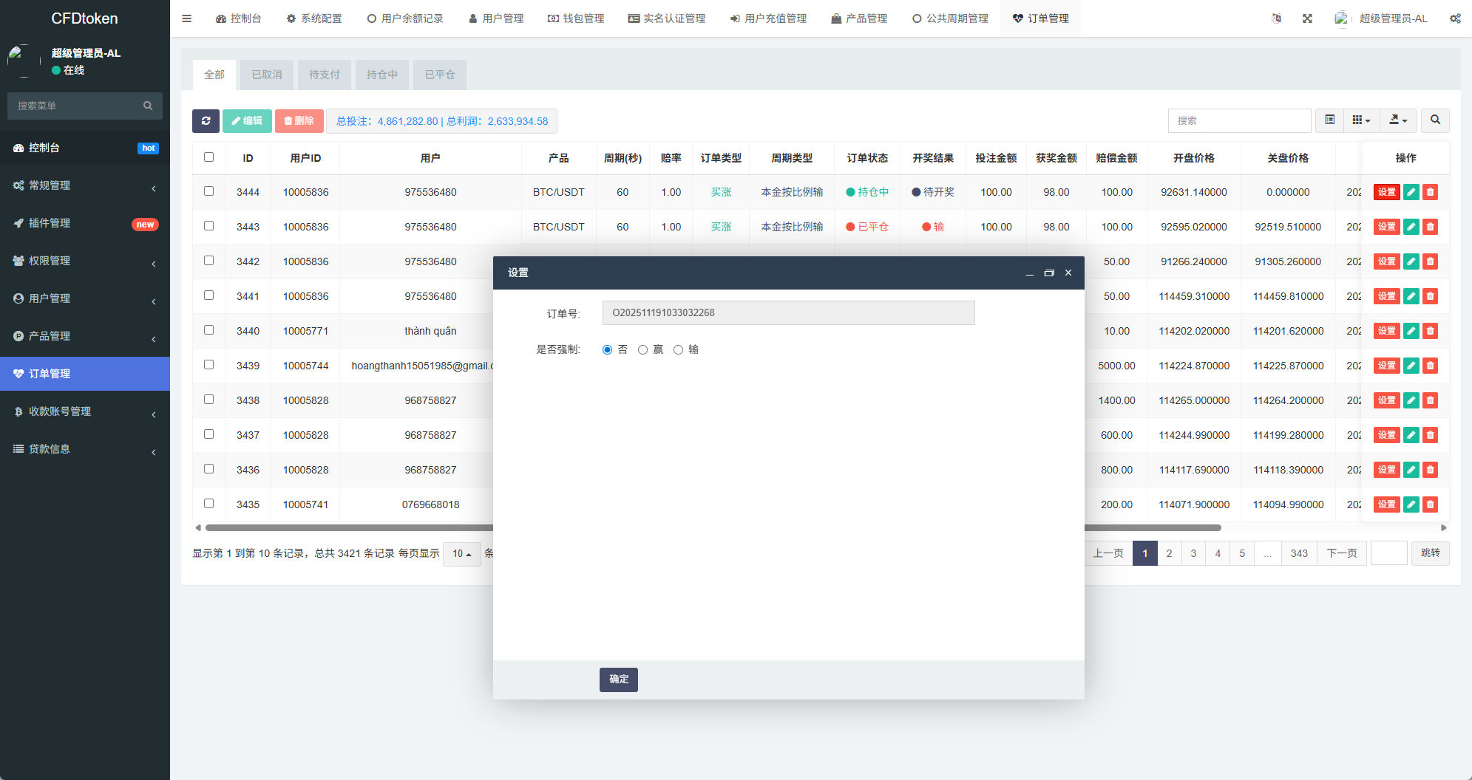
Task: Select all orders with the header checkbox
Action: click(209, 157)
